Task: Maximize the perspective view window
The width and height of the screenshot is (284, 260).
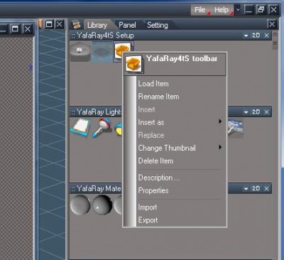Action: point(49,24)
